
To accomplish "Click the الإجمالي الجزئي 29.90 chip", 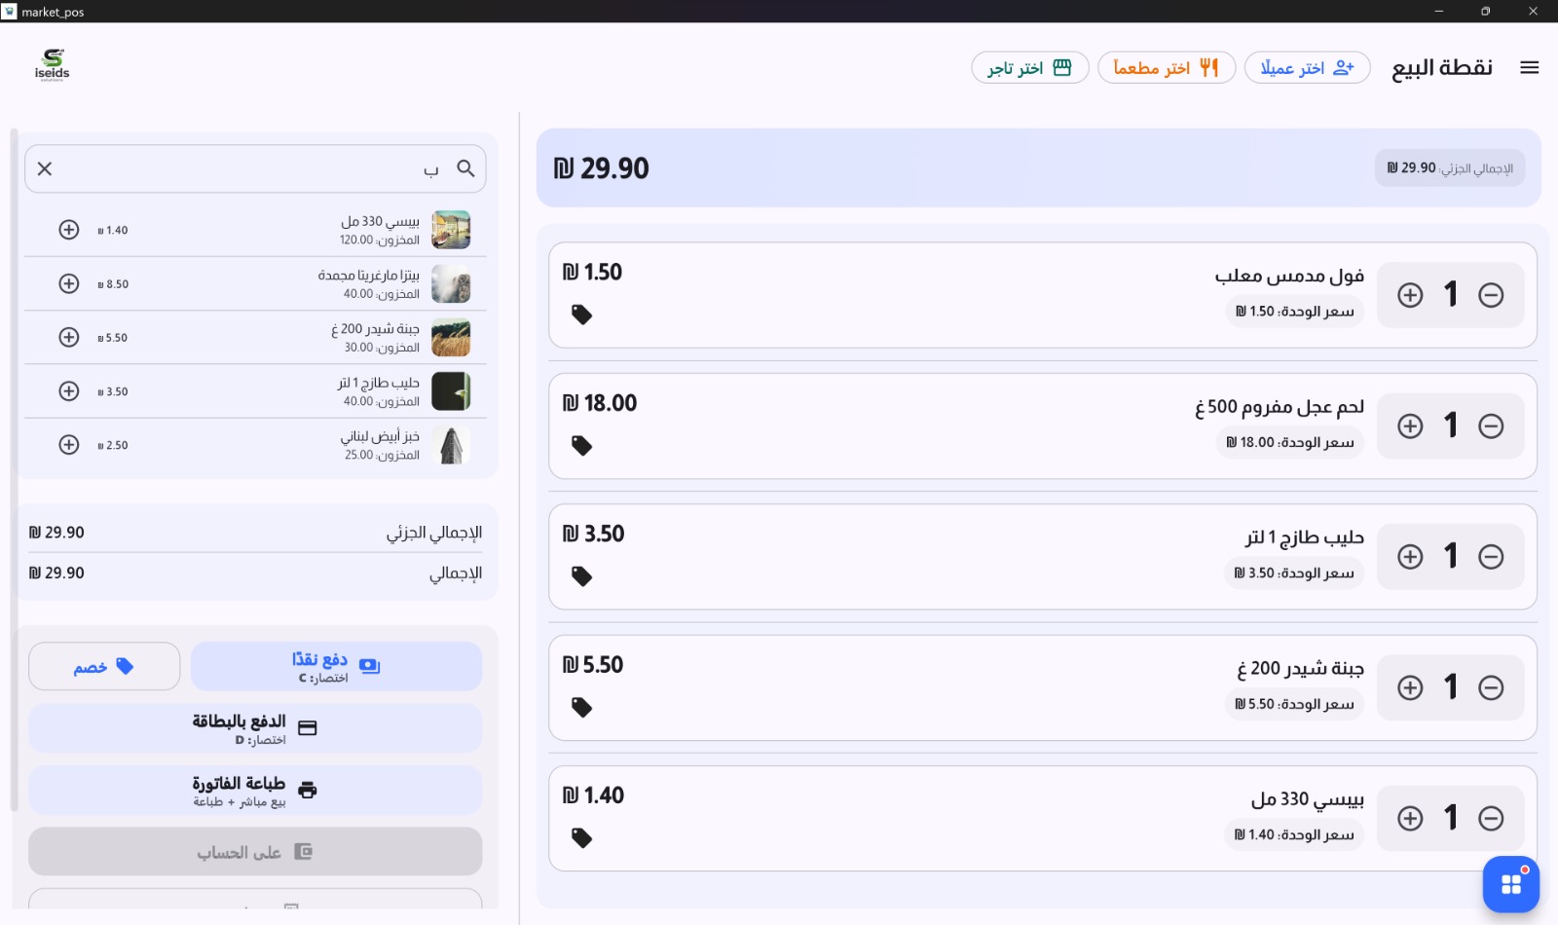I will click(1450, 167).
